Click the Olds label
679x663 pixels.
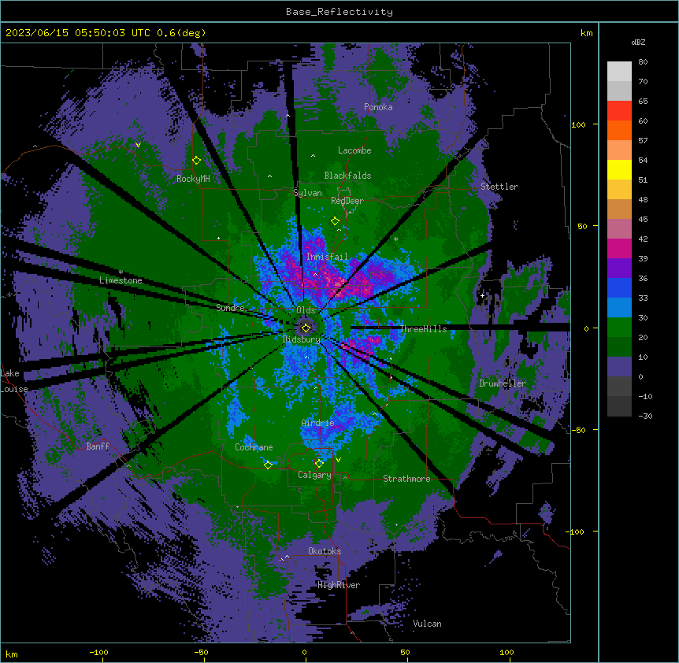tap(306, 310)
